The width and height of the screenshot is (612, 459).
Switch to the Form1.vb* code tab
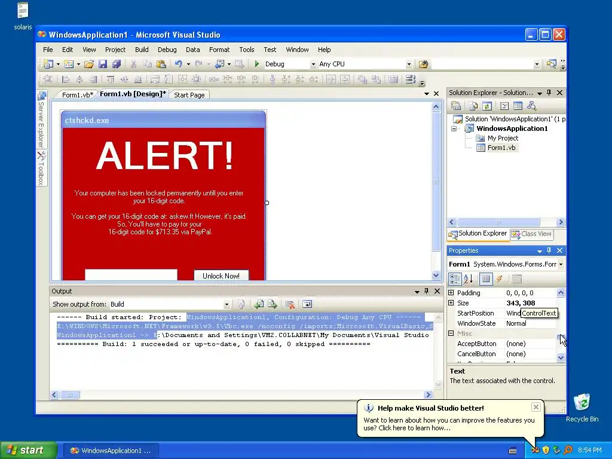[77, 95]
